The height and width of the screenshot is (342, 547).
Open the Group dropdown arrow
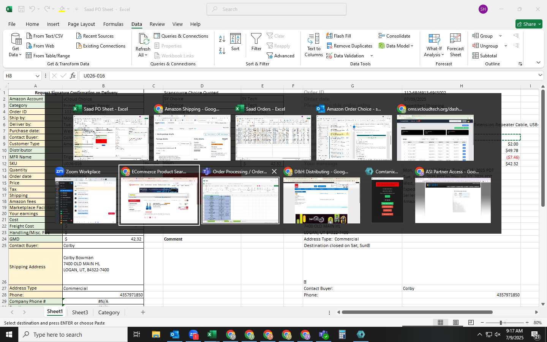500,36
